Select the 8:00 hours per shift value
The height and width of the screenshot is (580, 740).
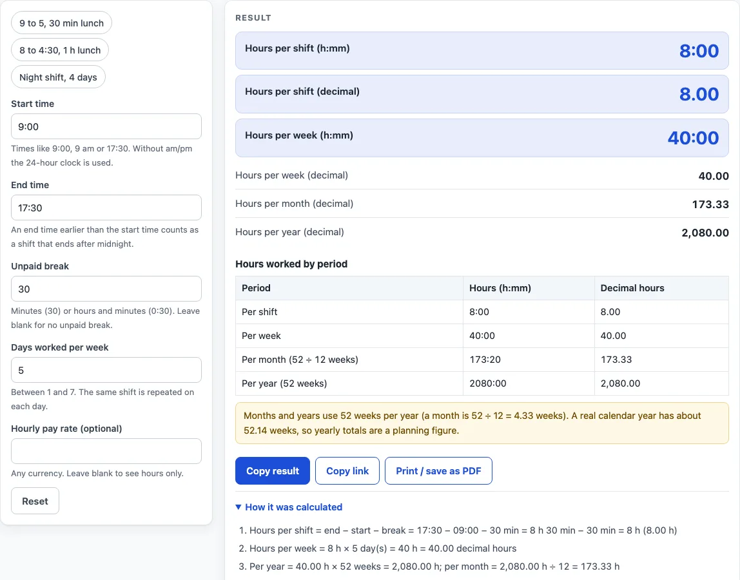[699, 51]
